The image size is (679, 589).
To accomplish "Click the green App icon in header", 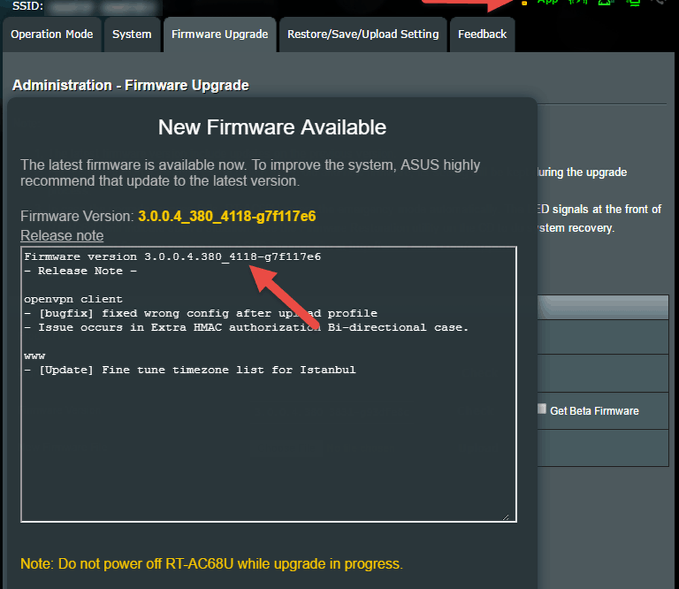I will coord(547,2).
